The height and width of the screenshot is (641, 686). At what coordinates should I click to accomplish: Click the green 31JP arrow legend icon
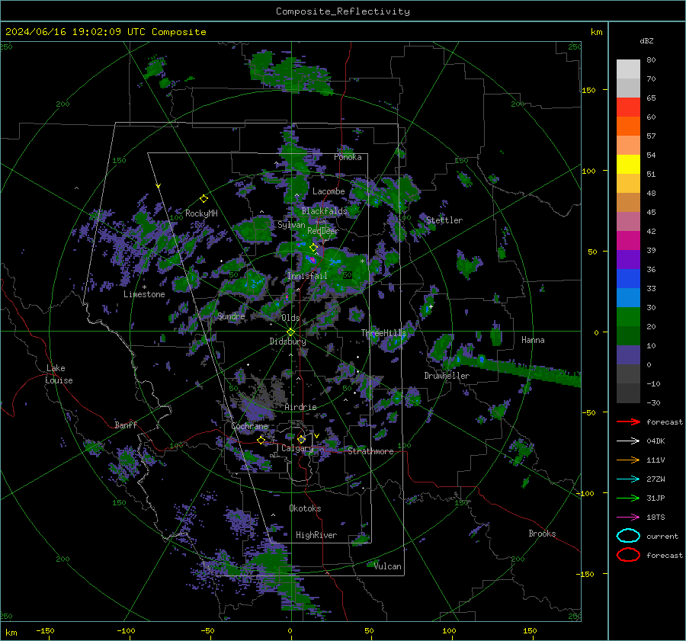tap(628, 498)
